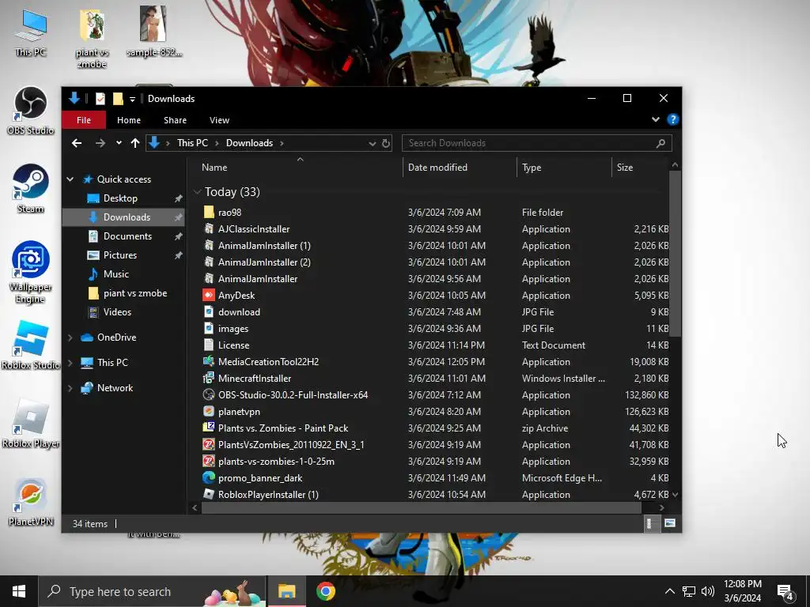Image resolution: width=810 pixels, height=607 pixels.
Task: Click the Plants vs. Zombies Paint Pack zip icon
Action: tap(209, 428)
